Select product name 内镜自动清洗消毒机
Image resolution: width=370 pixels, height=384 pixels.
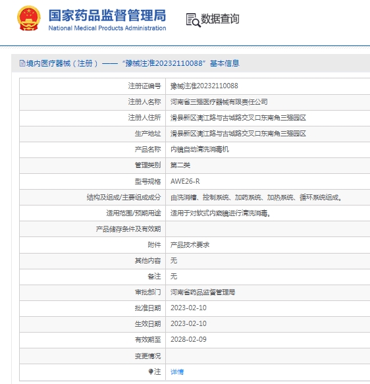pos(199,150)
